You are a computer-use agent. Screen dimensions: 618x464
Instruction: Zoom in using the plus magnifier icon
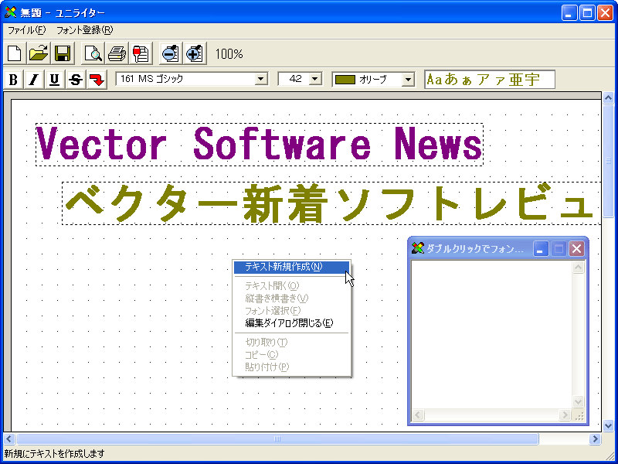195,53
